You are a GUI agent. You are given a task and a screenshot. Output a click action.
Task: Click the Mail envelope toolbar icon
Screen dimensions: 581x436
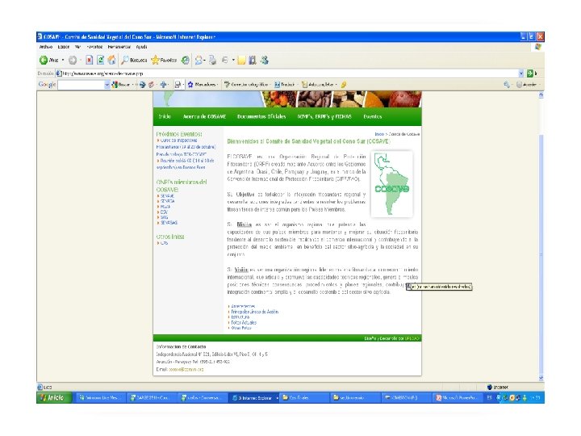point(199,60)
